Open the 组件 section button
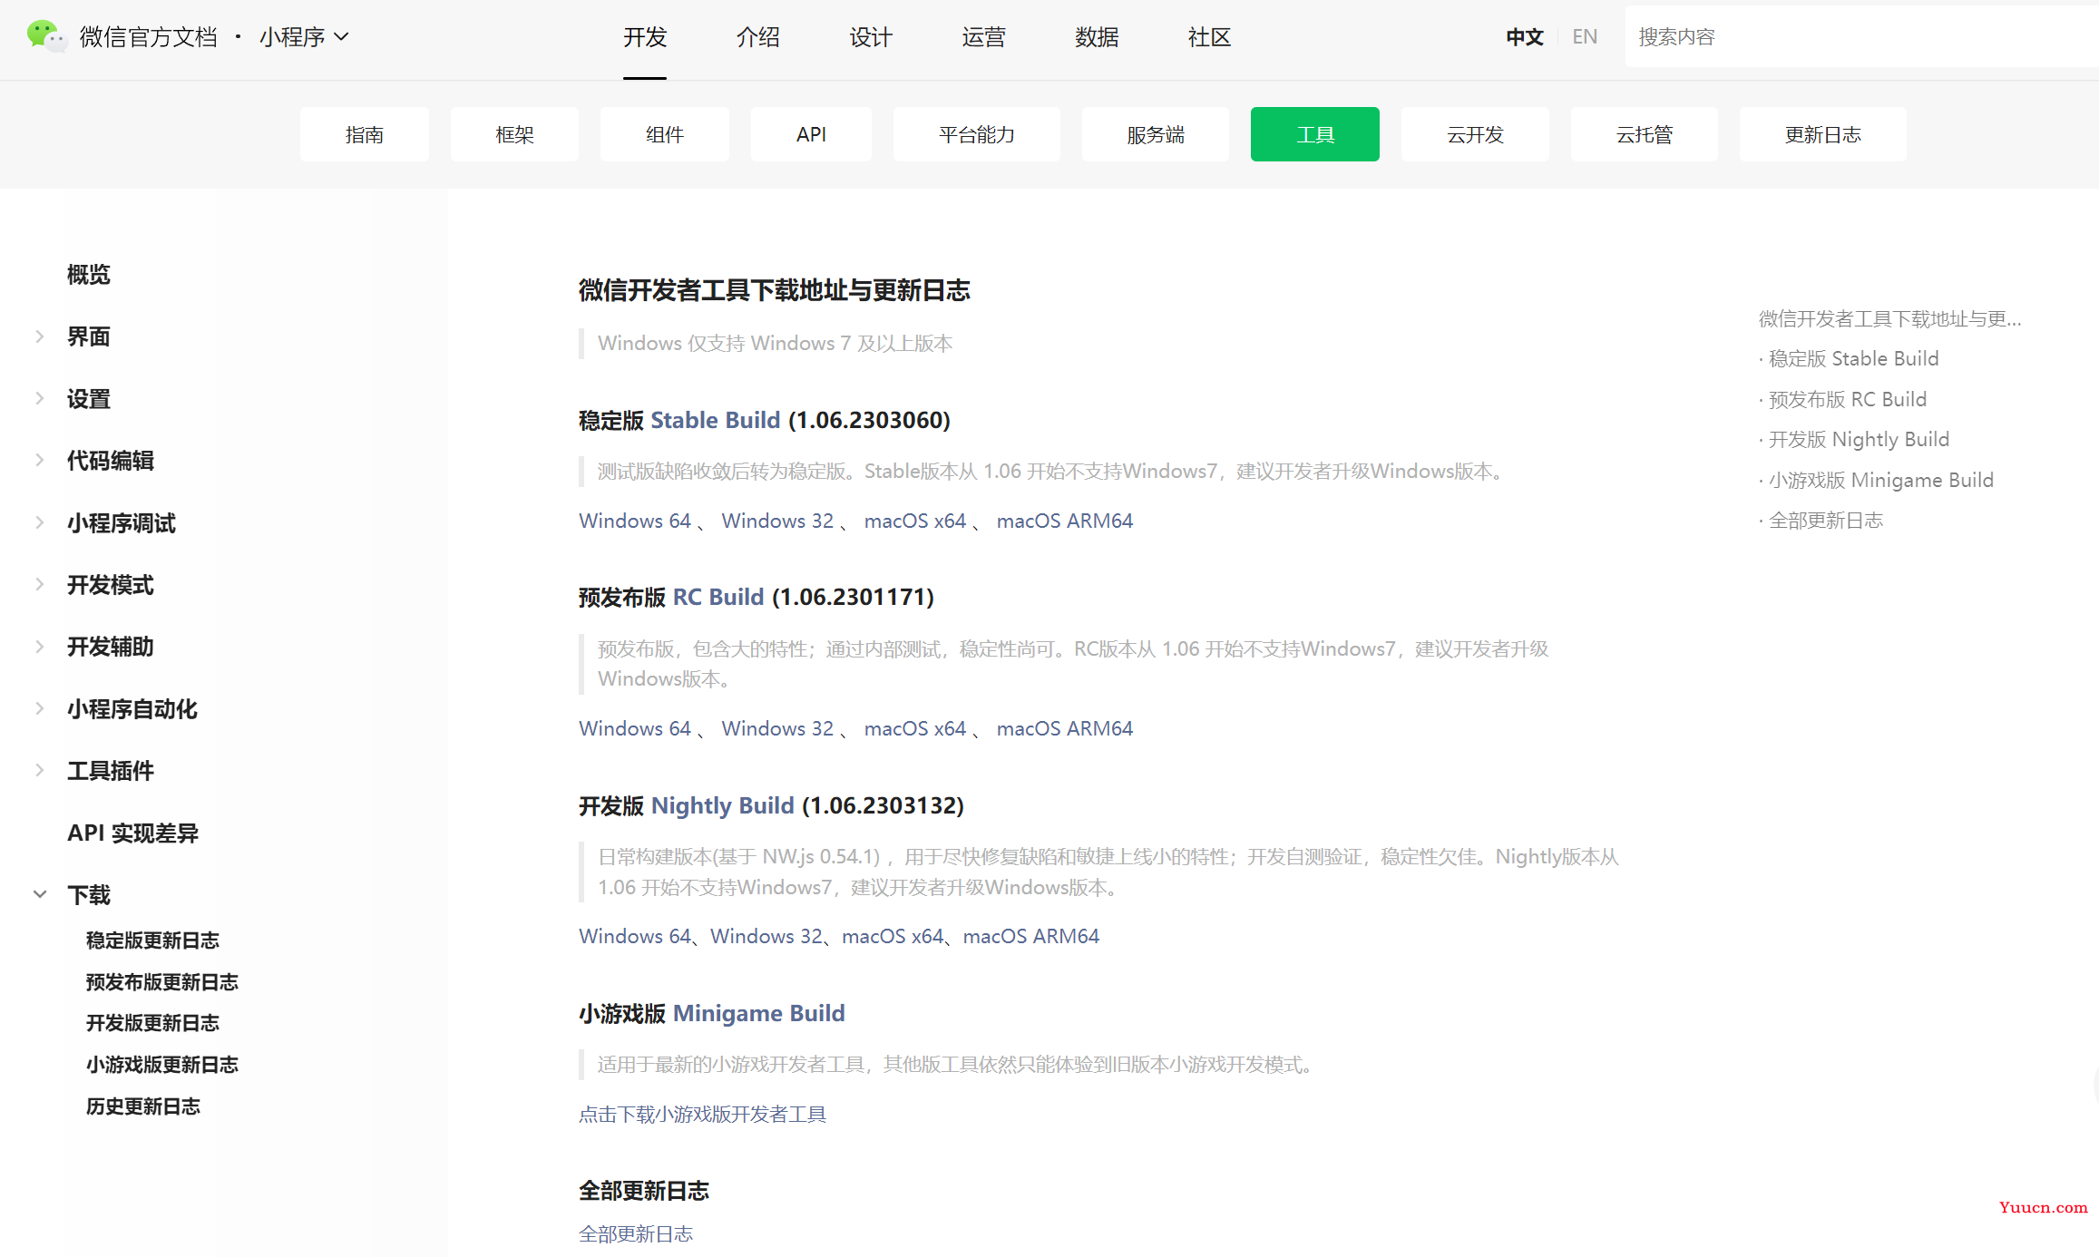The width and height of the screenshot is (2099, 1257). click(665, 134)
